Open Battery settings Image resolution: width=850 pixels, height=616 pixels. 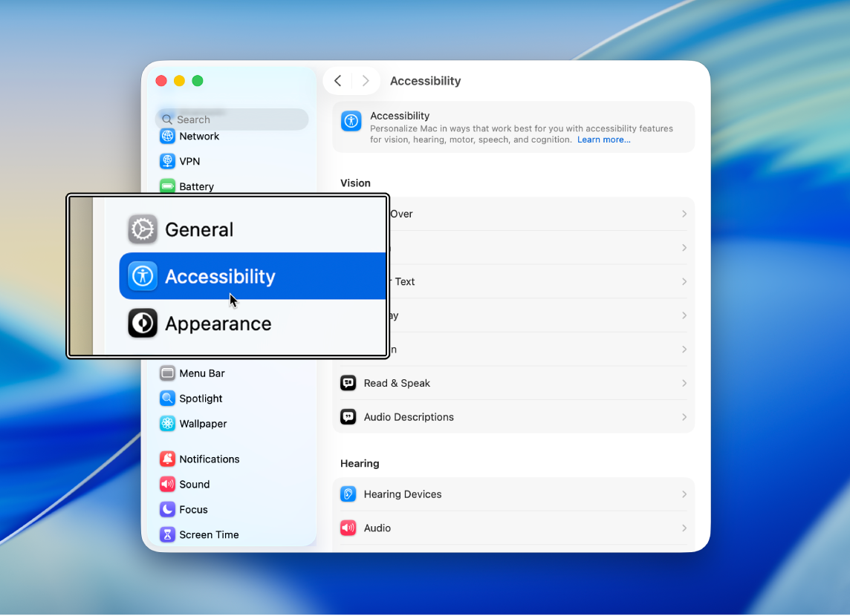click(195, 186)
